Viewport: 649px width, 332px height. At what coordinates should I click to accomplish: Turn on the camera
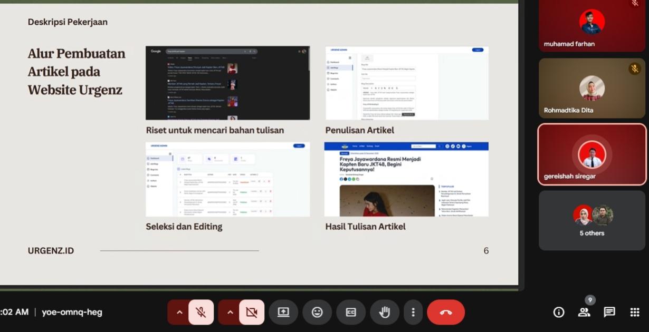tap(252, 312)
